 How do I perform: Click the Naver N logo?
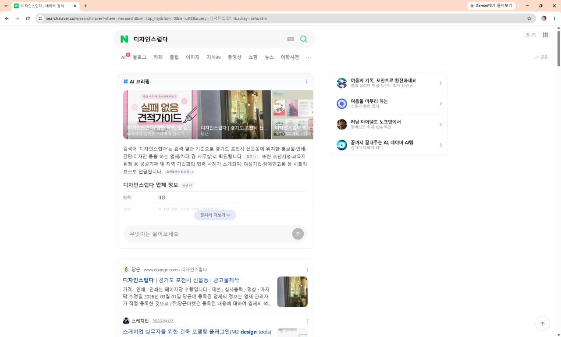[x=124, y=39]
